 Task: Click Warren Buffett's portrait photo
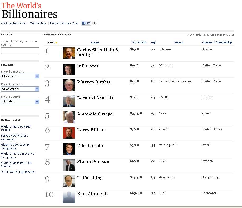coord(69,85)
